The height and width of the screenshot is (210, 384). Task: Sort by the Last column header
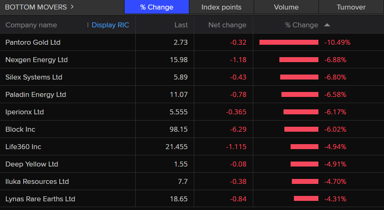coord(181,25)
